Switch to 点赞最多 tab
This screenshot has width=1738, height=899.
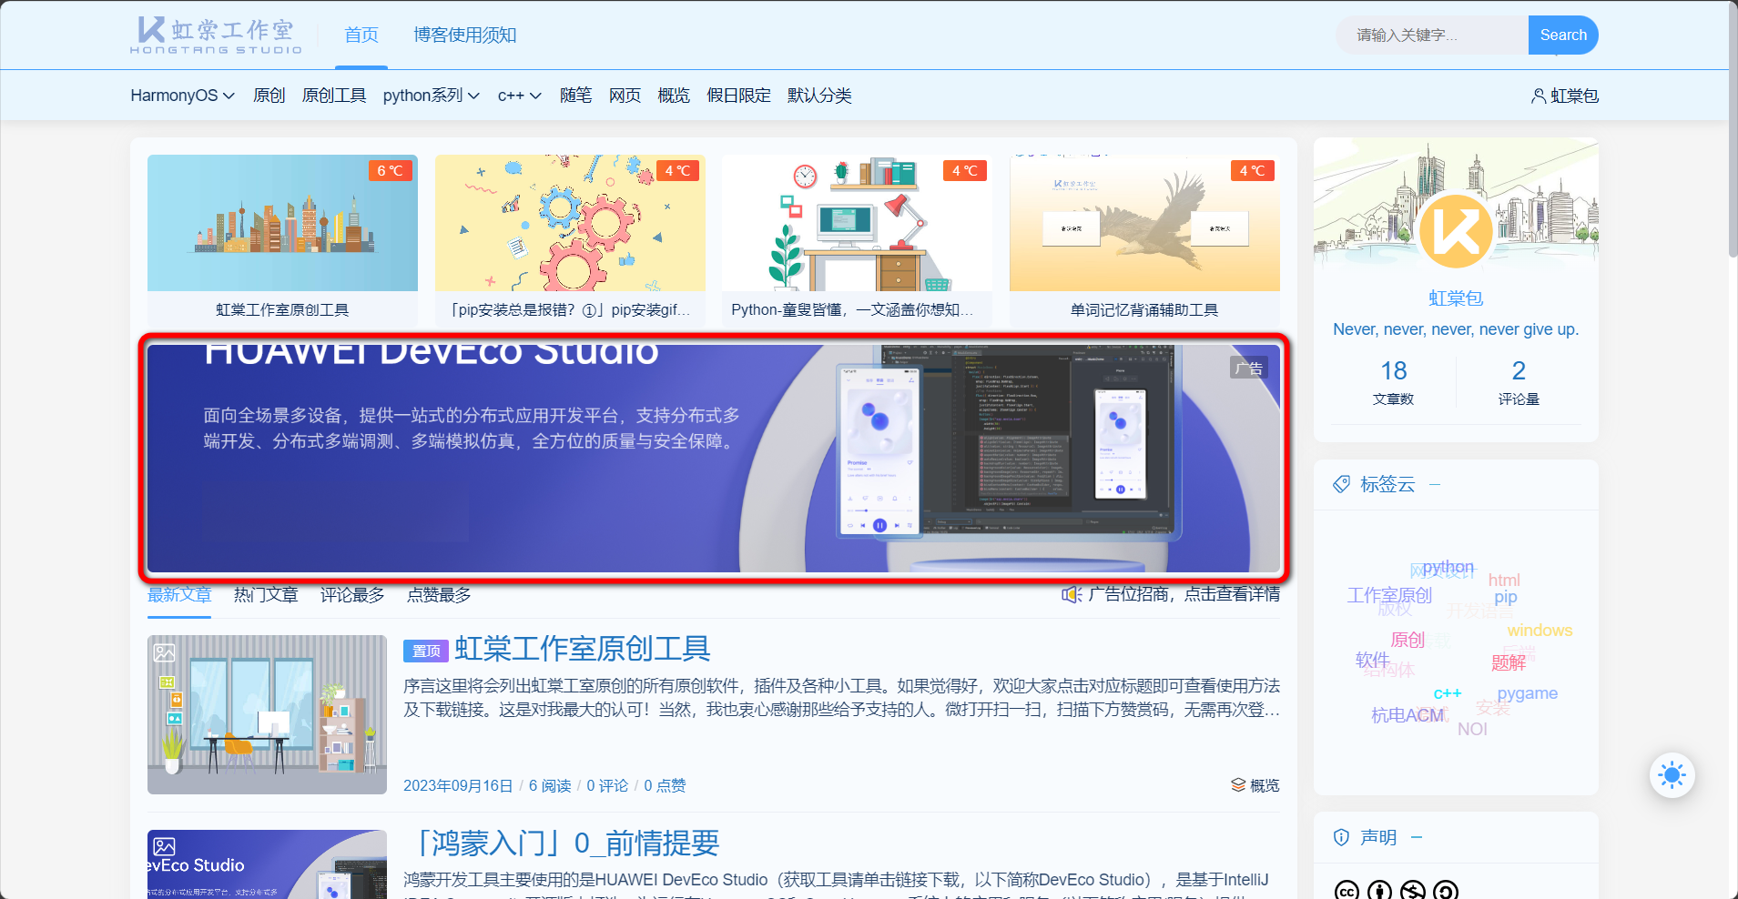coord(439,595)
